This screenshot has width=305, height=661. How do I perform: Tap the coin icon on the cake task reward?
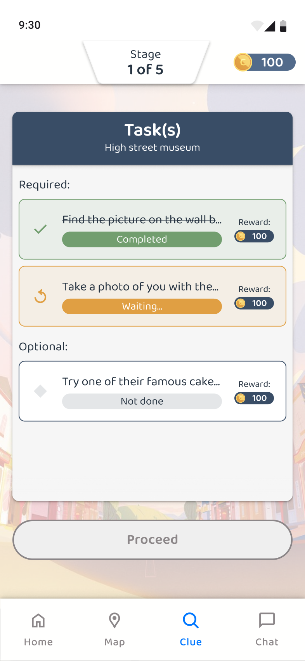click(241, 398)
